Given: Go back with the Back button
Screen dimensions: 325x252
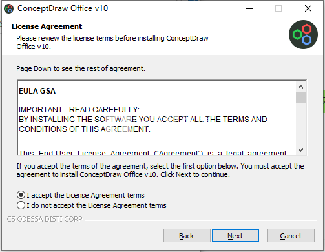Looking at the screenshot, I should point(187,236).
